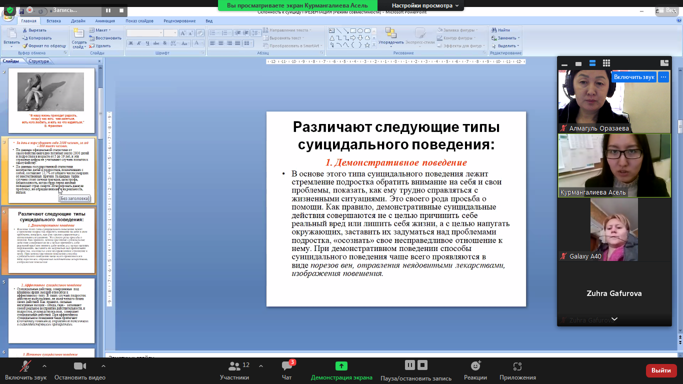Image resolution: width=683 pixels, height=384 pixels.
Task: Open the Participants panel icon
Action: (234, 367)
